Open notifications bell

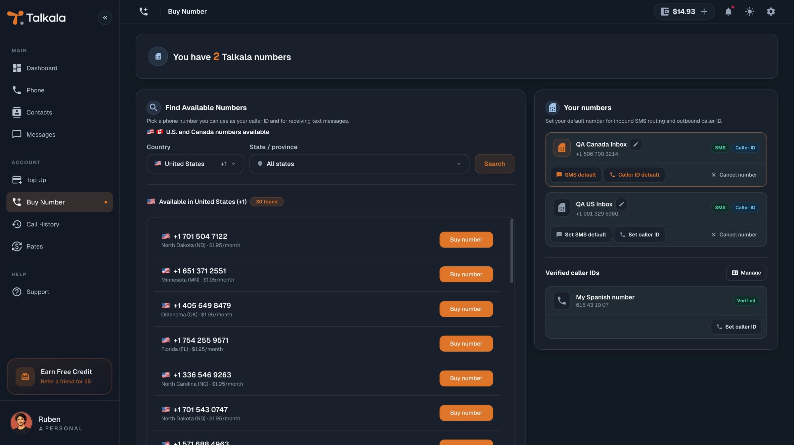[728, 12]
